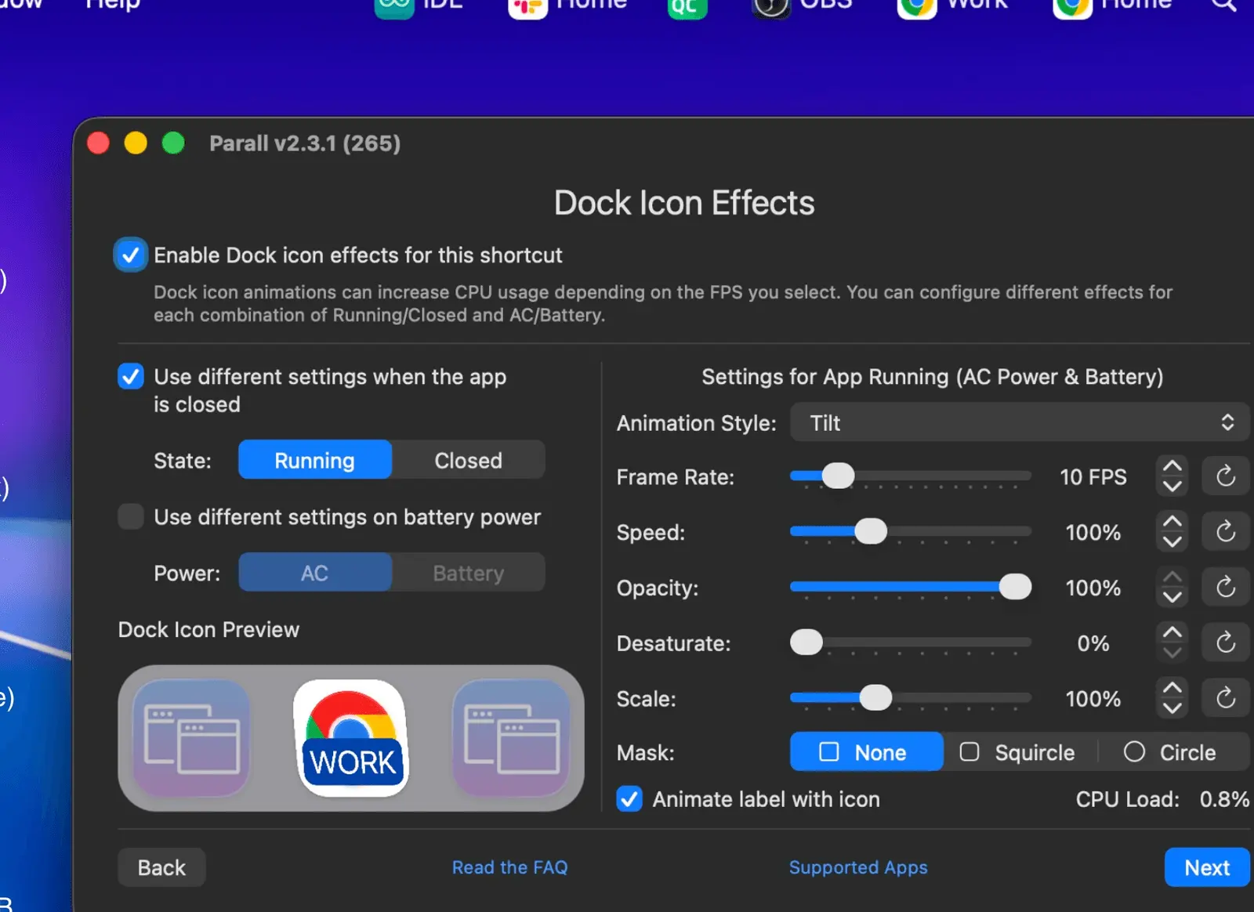Increase Frame Rate with the stepper up arrow
This screenshot has width=1254, height=912.
tap(1172, 466)
